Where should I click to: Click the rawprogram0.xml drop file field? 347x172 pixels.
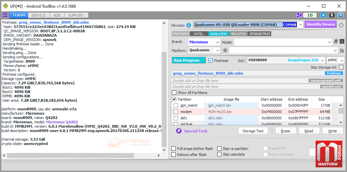(258, 81)
